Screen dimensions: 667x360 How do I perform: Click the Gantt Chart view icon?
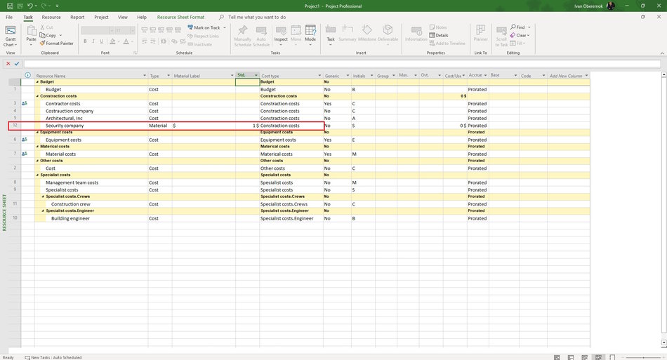[x=11, y=31]
